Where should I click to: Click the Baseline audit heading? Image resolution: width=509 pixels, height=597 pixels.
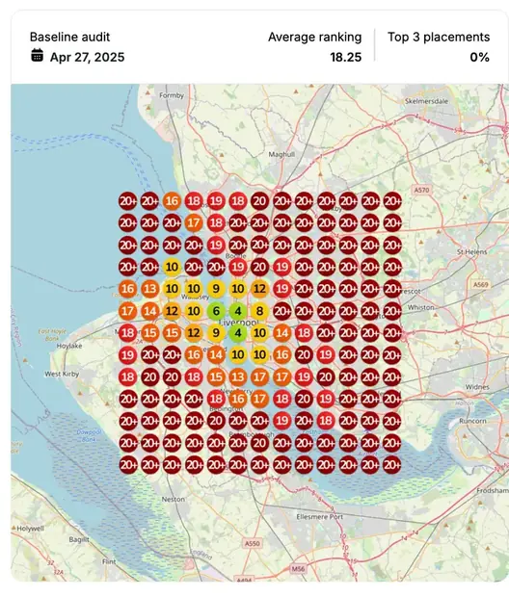(x=69, y=37)
